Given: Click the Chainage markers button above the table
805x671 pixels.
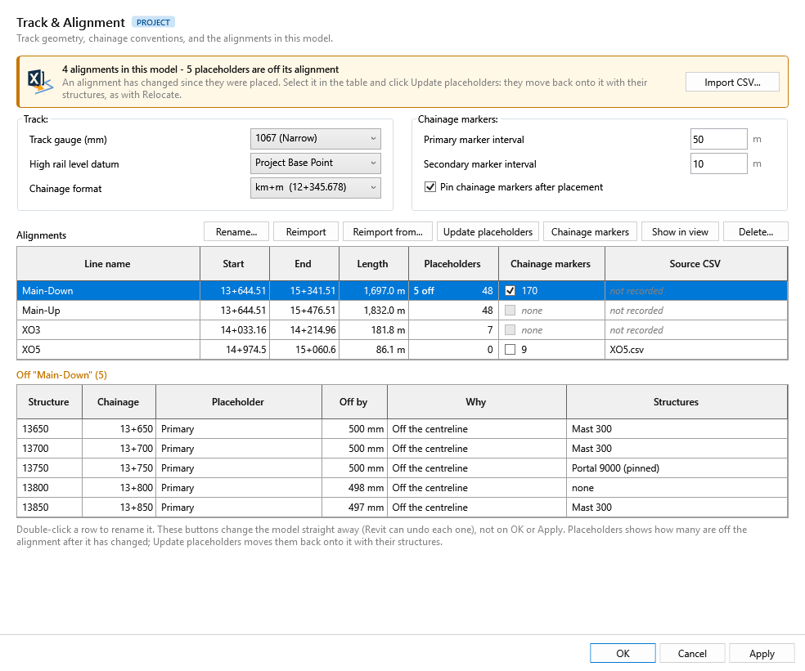Looking at the screenshot, I should coord(590,232).
